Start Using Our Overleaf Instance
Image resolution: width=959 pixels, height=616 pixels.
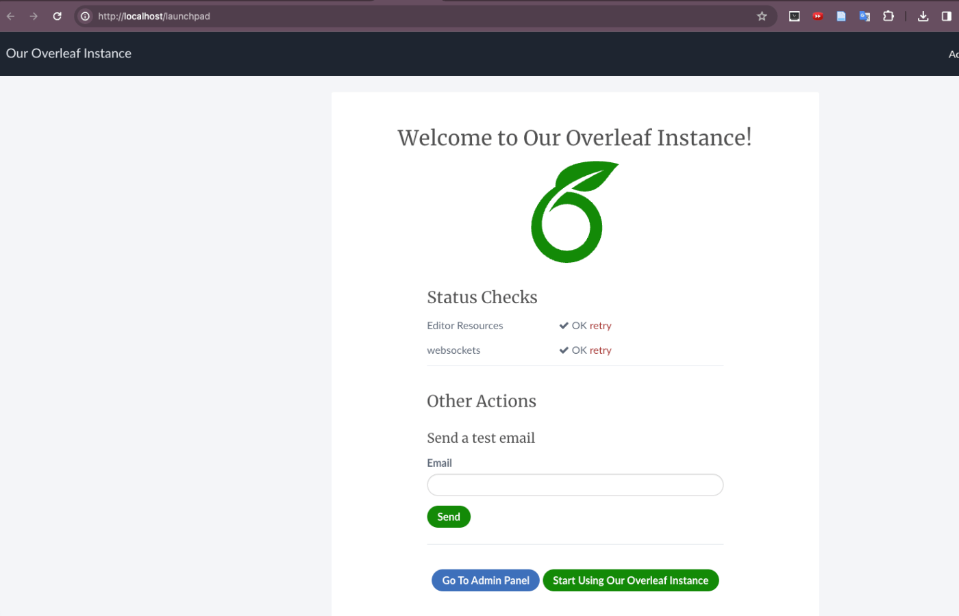(x=630, y=580)
